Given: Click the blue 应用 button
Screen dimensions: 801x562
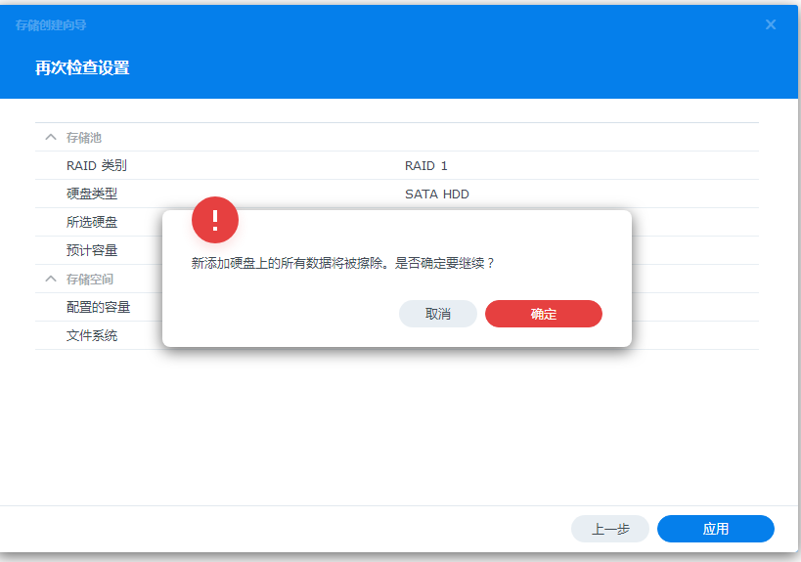Looking at the screenshot, I should pos(715,529).
